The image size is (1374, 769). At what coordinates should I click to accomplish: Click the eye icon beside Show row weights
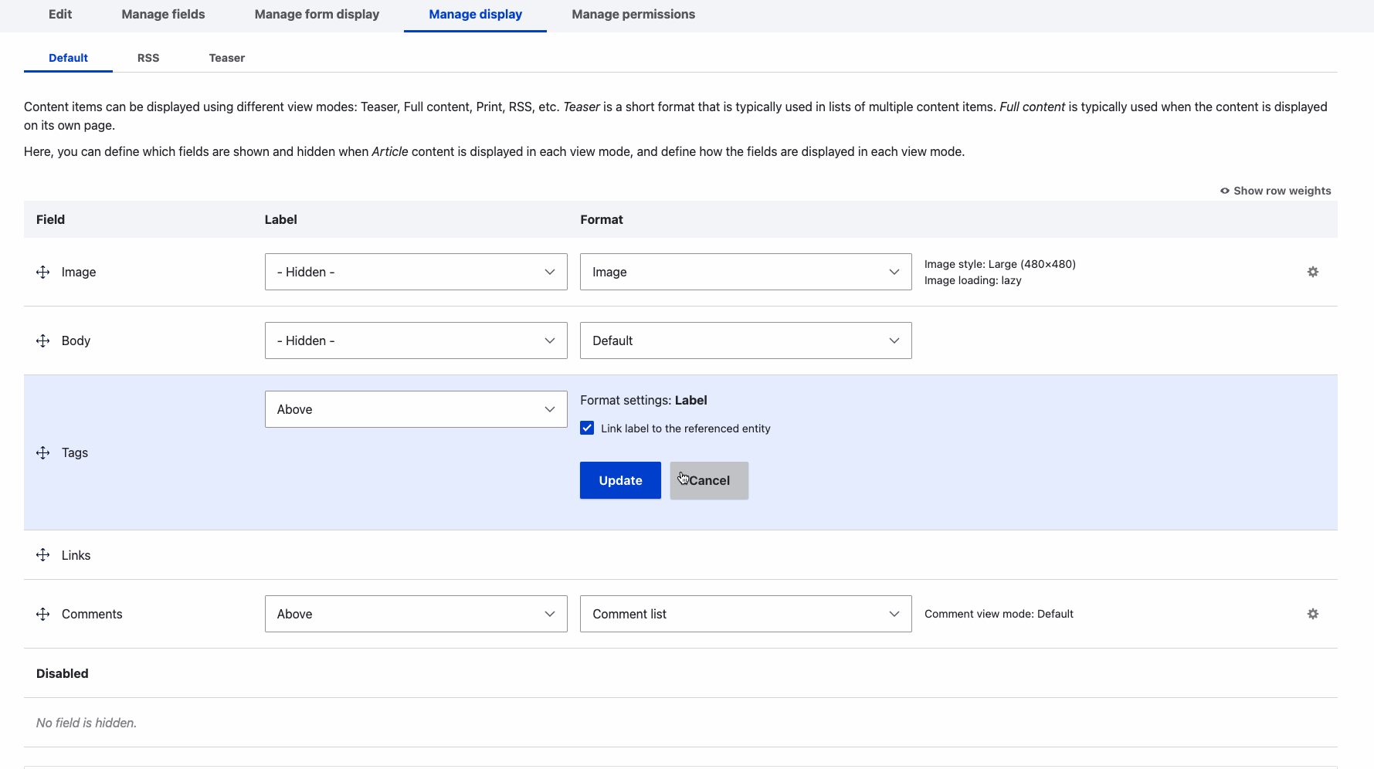tap(1224, 191)
